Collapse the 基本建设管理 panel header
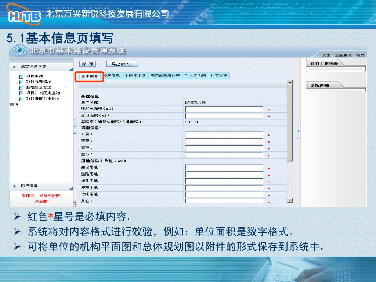This screenshot has height=282, width=376. tap(41, 67)
